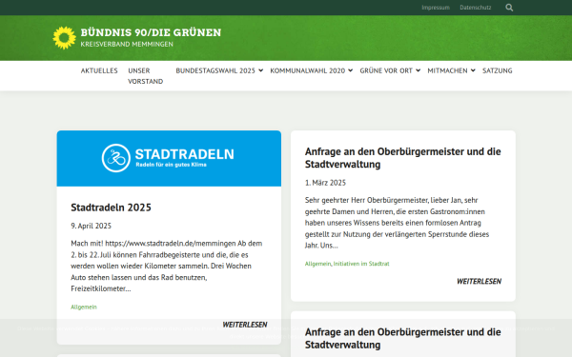This screenshot has height=357, width=572.
Task: Open the Impressum link
Action: (436, 8)
